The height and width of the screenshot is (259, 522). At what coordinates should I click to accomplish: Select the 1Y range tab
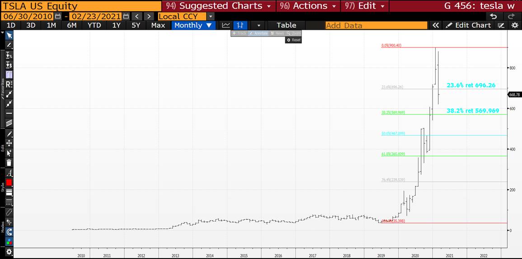coord(116,25)
